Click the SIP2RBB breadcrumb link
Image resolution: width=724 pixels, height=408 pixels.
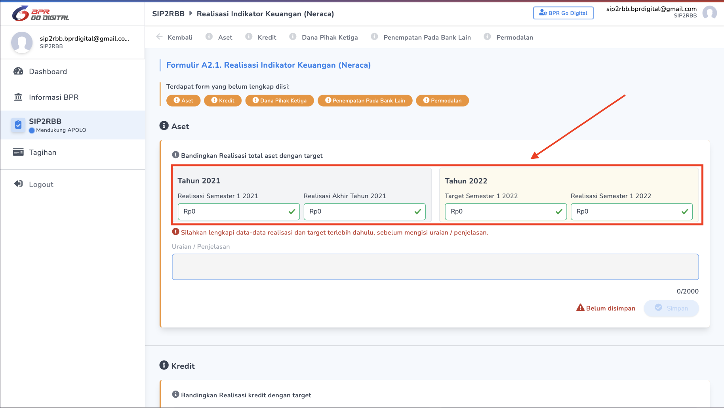tap(168, 13)
